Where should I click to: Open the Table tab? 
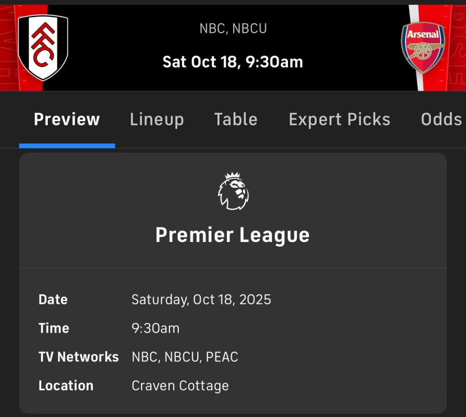(x=236, y=119)
